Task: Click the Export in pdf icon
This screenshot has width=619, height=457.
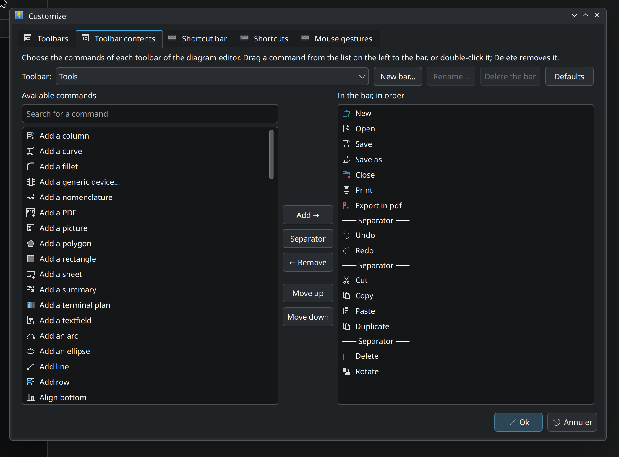Action: pos(346,206)
